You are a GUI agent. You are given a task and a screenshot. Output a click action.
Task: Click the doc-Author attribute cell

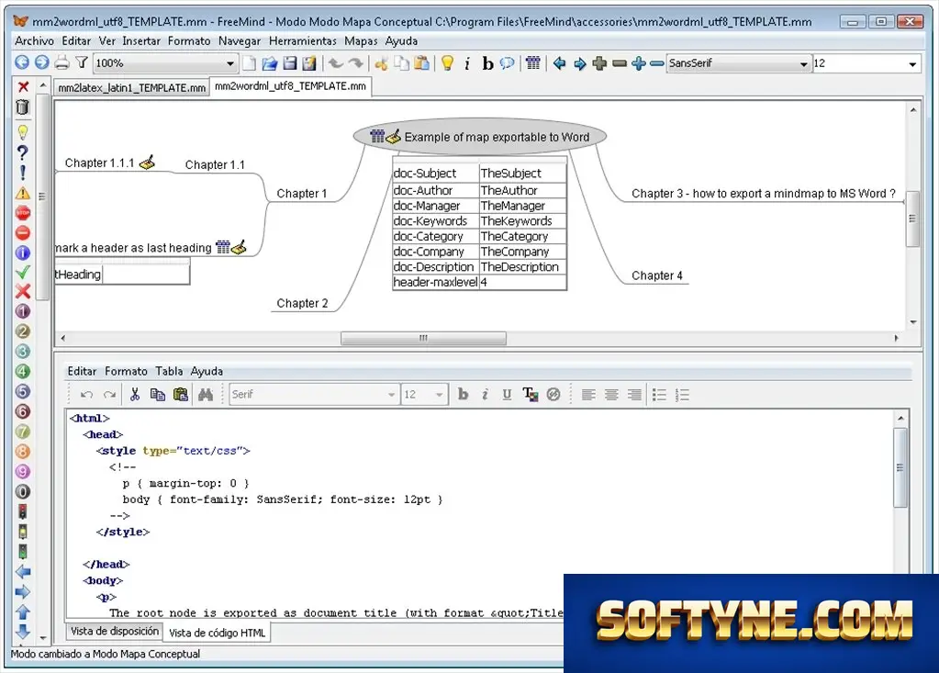tap(435, 190)
